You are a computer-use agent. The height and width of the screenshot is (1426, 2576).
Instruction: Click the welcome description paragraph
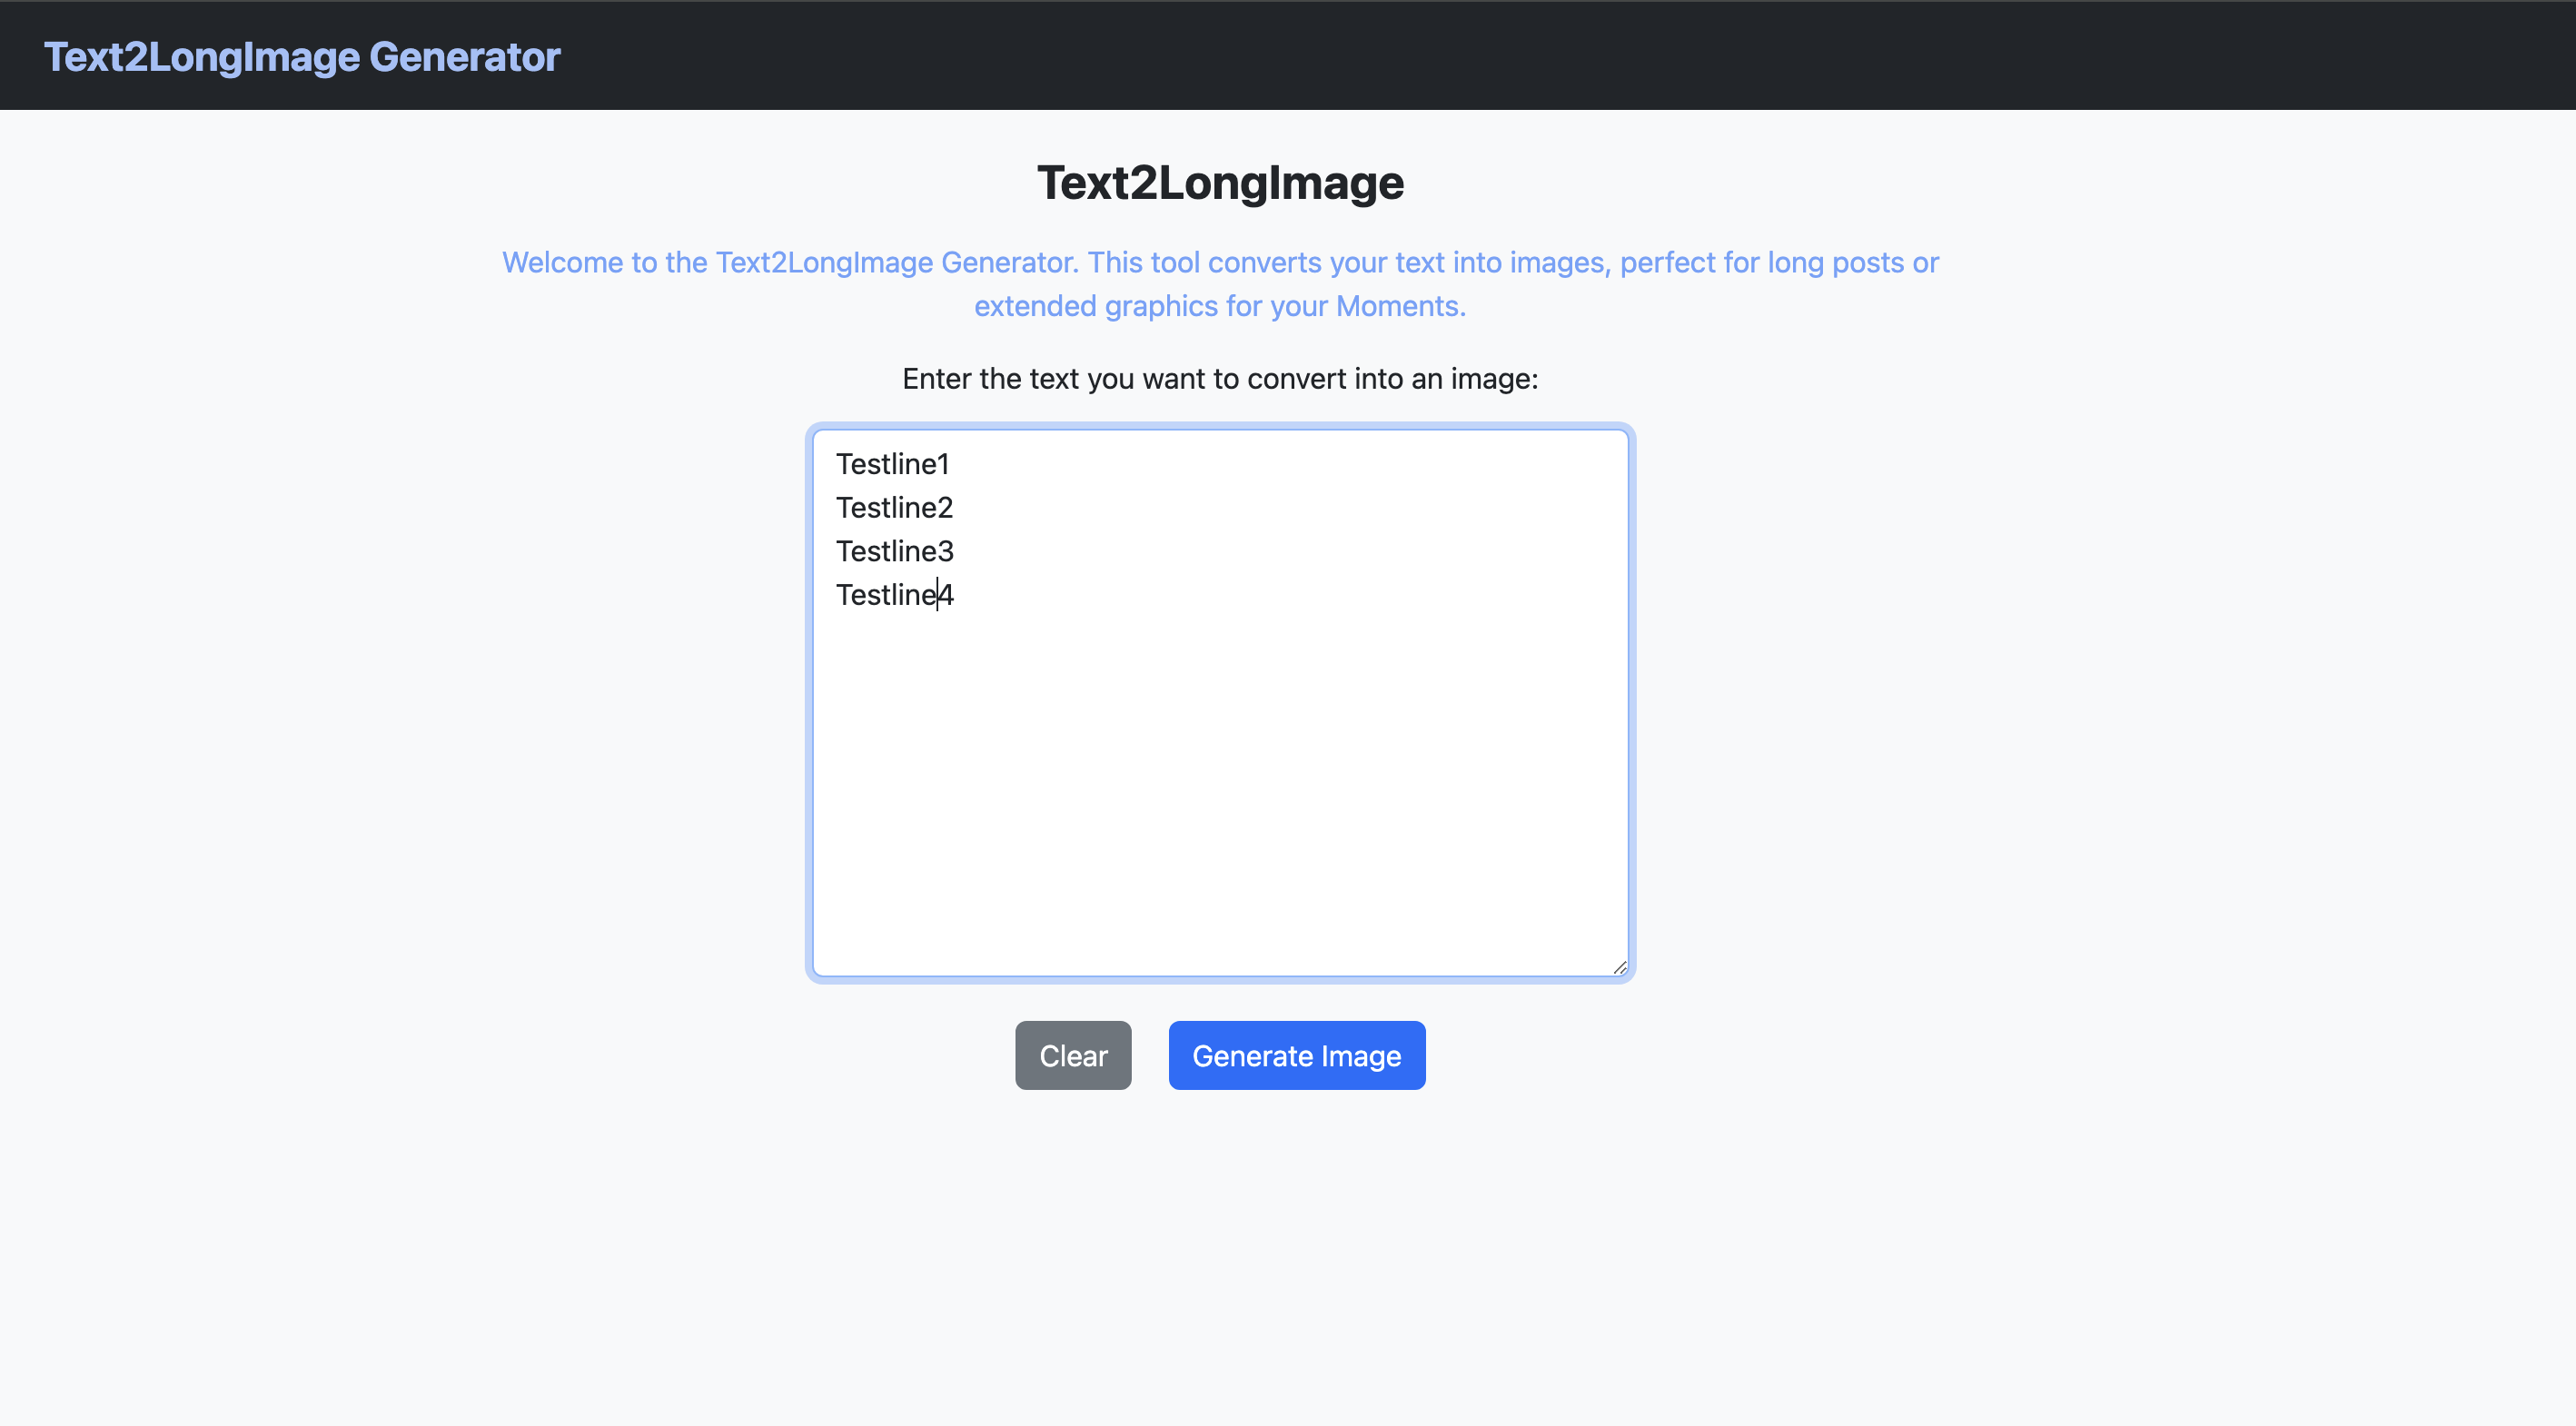(1220, 284)
